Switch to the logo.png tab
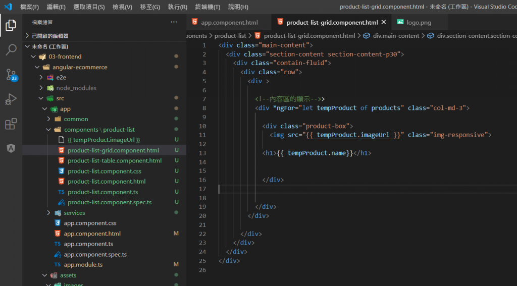Screen dimensions: 517x286 pyautogui.click(x=419, y=23)
